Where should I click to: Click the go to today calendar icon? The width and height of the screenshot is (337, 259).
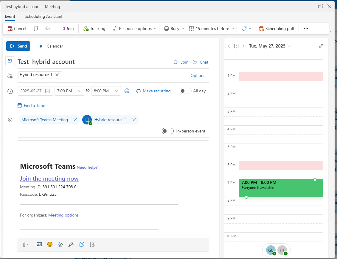pyautogui.click(x=236, y=46)
